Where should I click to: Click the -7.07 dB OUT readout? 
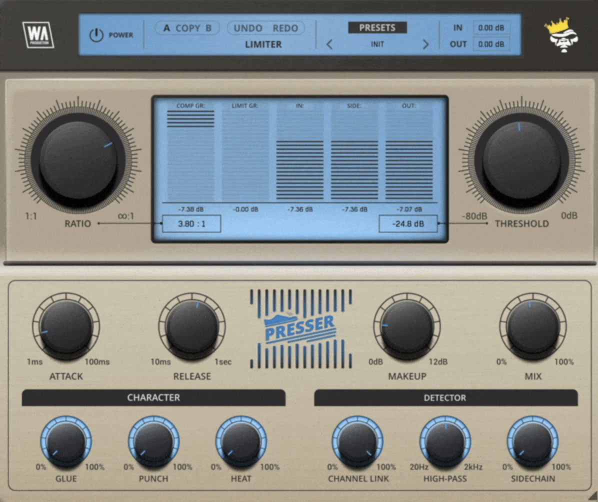click(409, 209)
